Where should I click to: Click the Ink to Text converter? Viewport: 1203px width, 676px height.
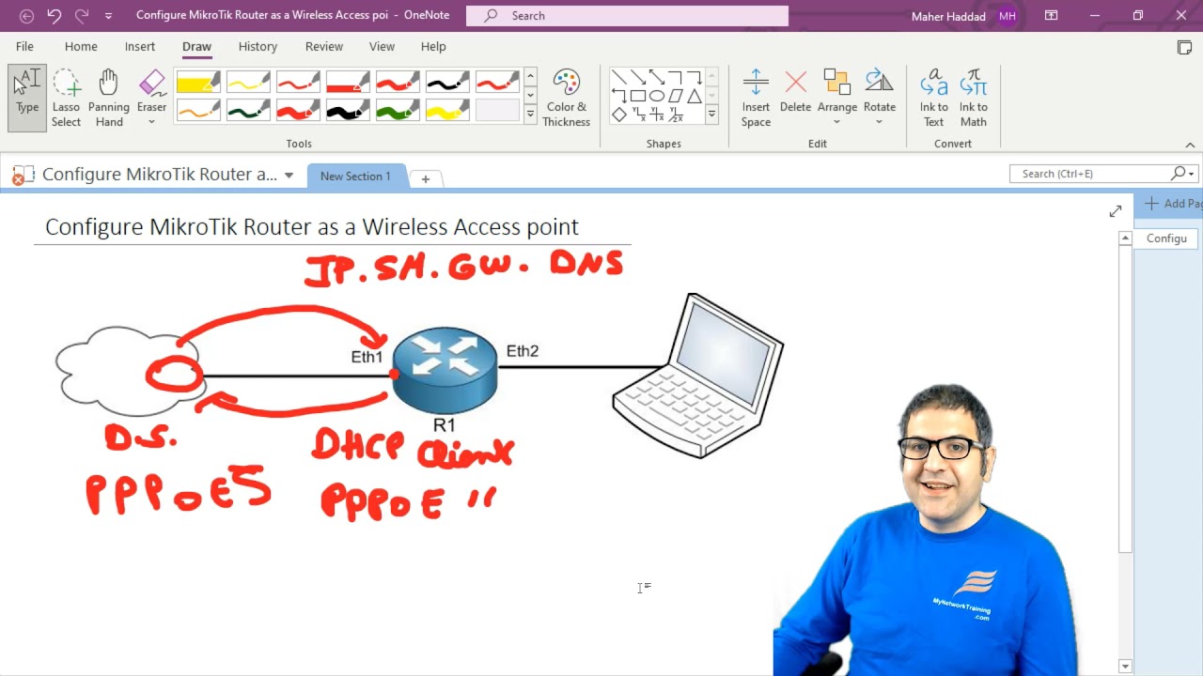tap(933, 98)
